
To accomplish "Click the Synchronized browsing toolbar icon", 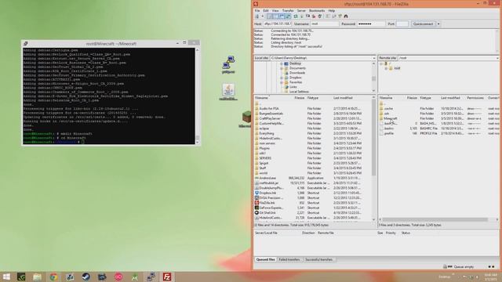I will [340, 16].
